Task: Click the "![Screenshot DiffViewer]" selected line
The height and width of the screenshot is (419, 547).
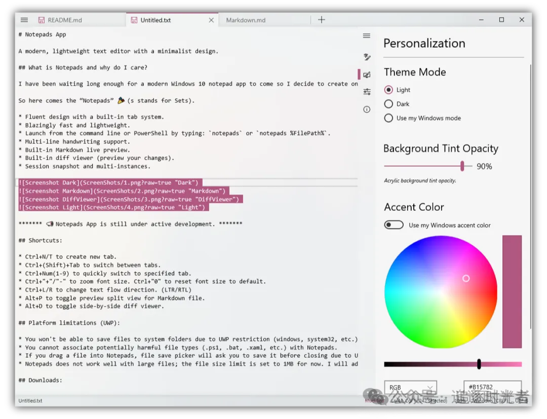Action: 131,199
